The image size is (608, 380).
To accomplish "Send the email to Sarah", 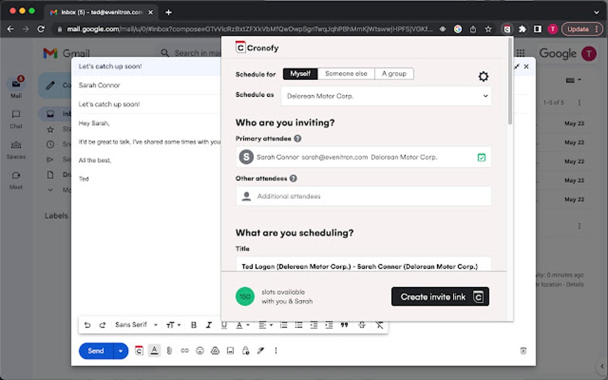I will [95, 351].
